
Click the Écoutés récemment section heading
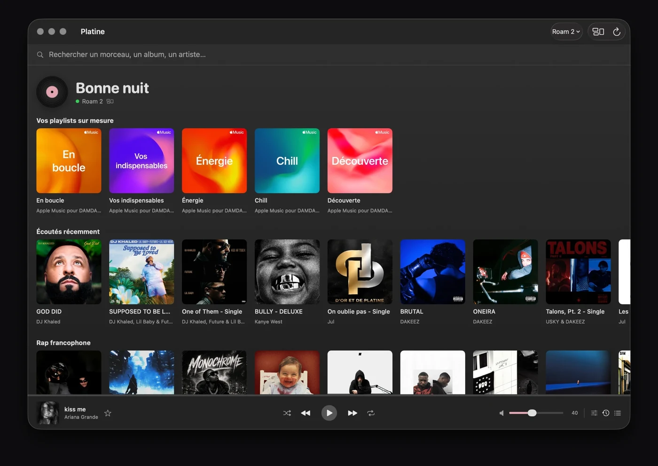[68, 232]
